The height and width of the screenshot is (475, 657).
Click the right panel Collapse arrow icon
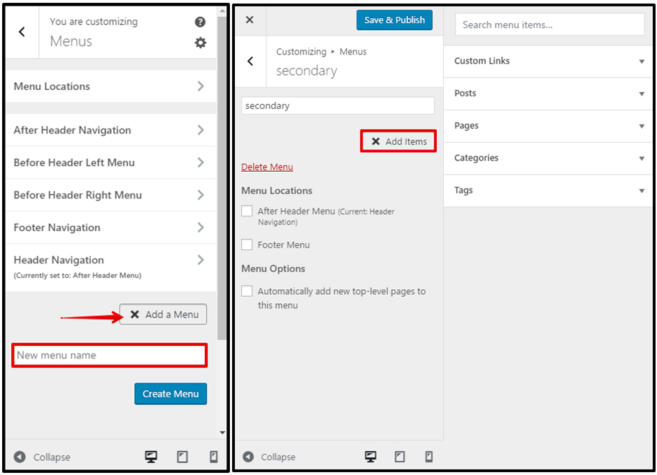[248, 457]
